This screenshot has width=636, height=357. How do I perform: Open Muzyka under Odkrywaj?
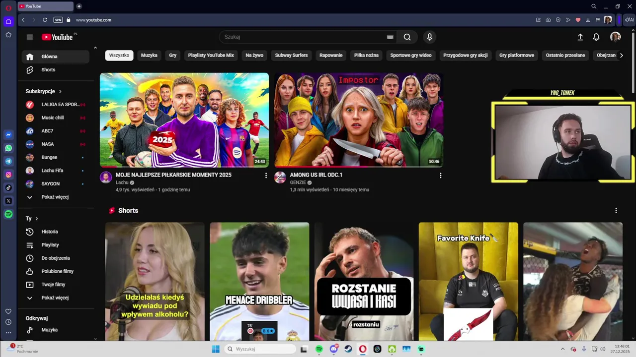point(56,330)
